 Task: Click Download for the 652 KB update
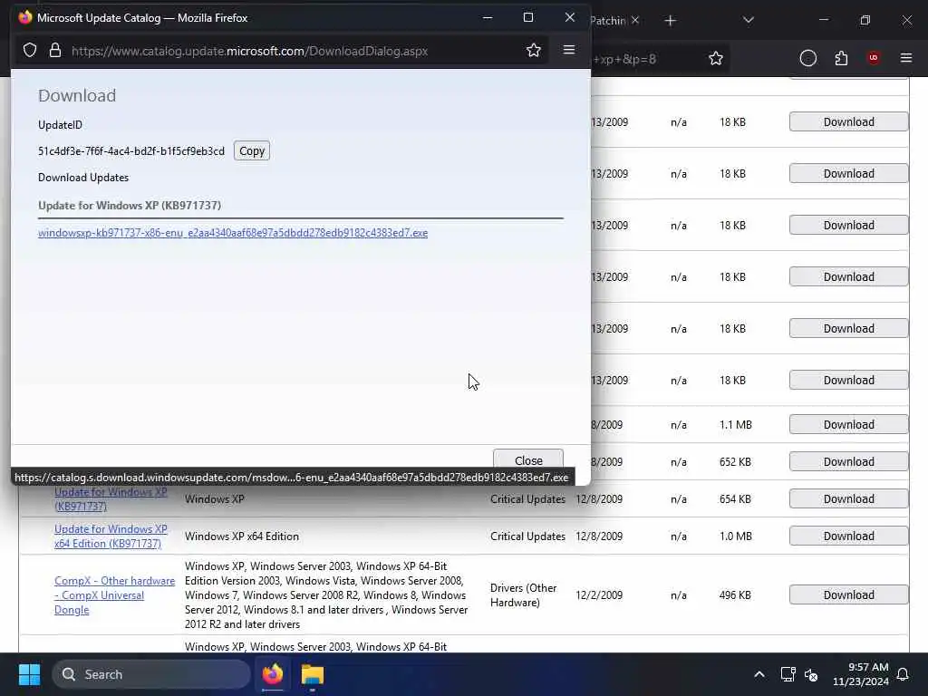(848, 461)
